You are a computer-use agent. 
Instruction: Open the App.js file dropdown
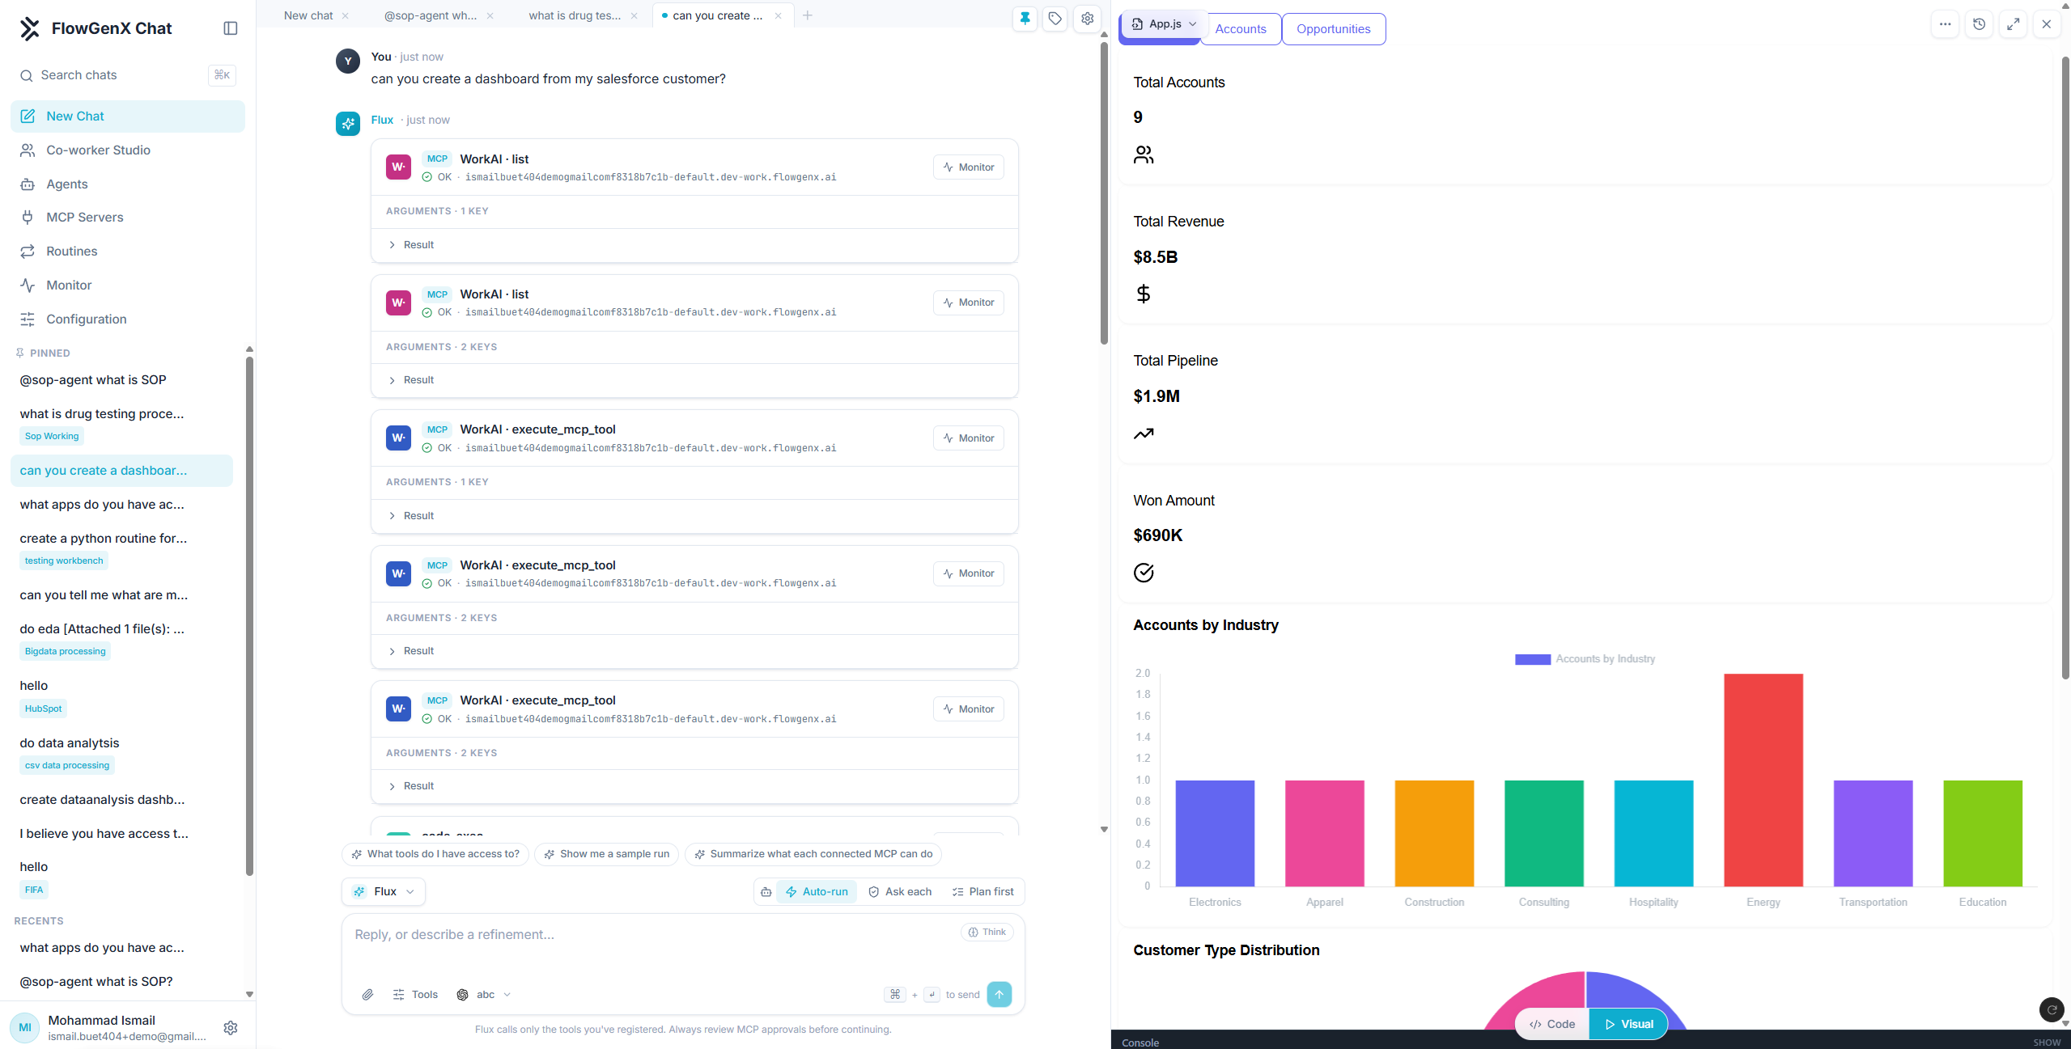coord(1163,24)
